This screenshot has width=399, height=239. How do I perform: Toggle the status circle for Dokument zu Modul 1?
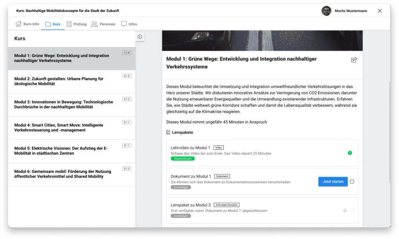[x=352, y=181]
